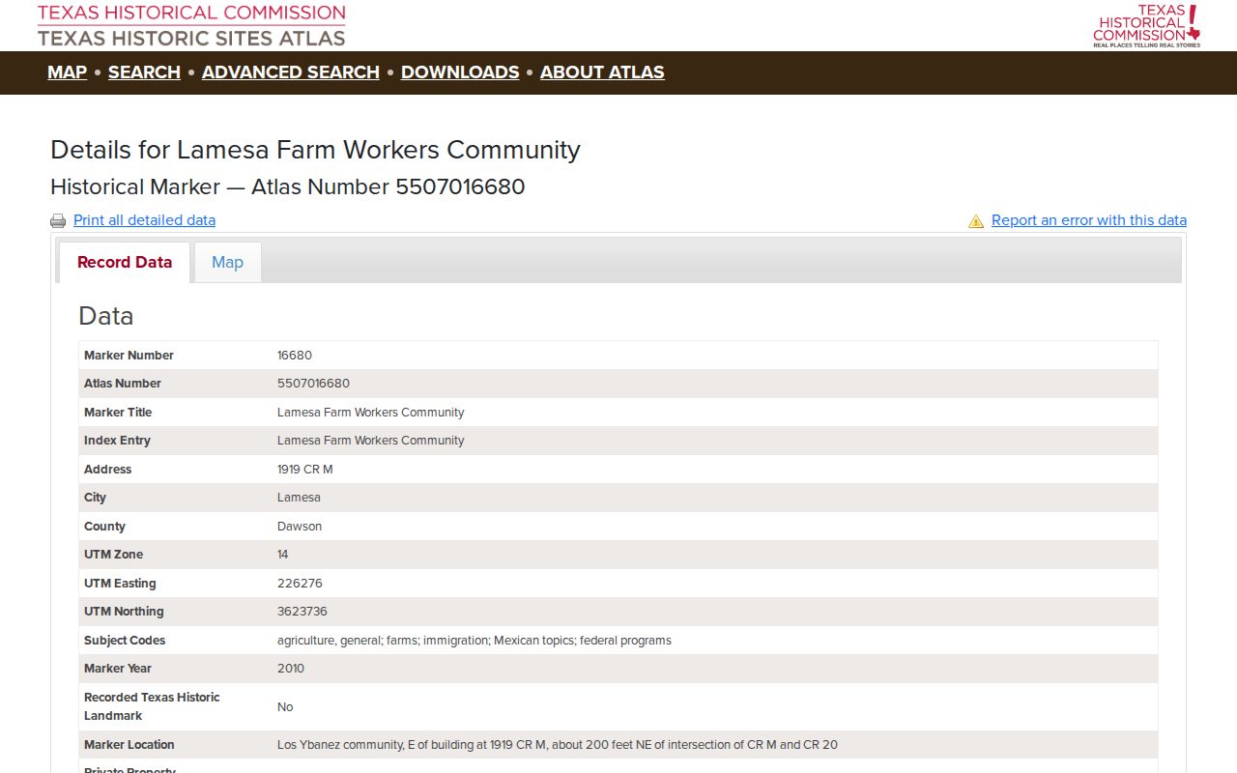Click the Marker Number row label

pos(129,356)
